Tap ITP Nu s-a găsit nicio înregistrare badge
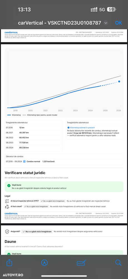This screenshot has height=279, width=128. [x=53, y=201]
